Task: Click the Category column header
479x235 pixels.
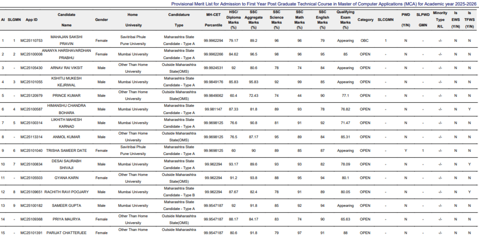Action: (x=366, y=19)
